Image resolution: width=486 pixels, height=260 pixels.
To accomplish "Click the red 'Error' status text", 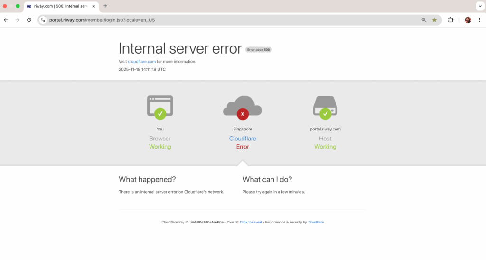I will (243, 147).
